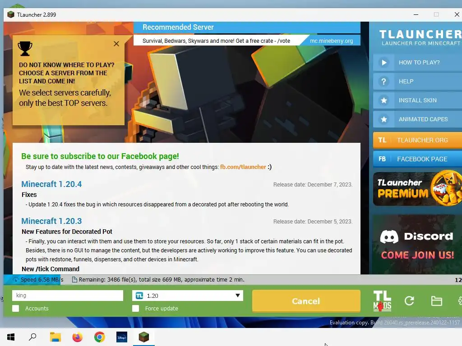Click the file icon before Remaining text
462x346 pixels.
click(x=74, y=279)
